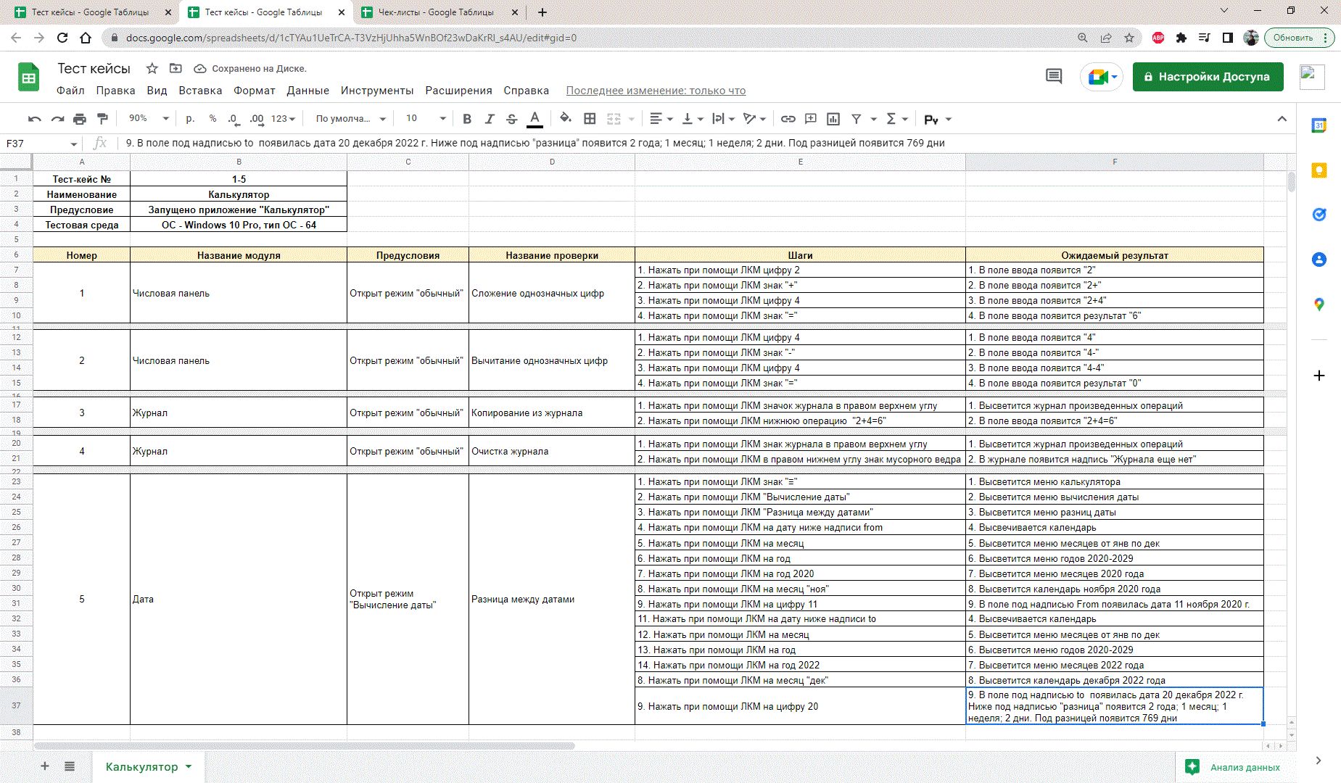1341x783 pixels.
Task: Open Keep in side panel
Action: pos(1319,170)
